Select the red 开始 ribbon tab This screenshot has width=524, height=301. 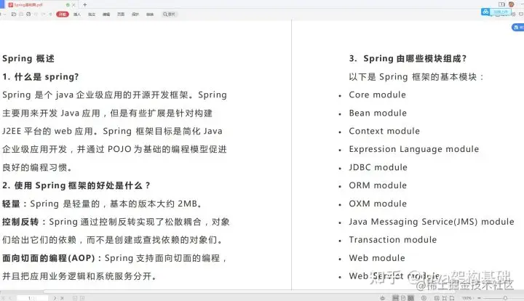[x=63, y=15]
